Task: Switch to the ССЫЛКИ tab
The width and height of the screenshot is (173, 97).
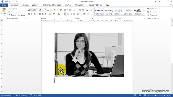Action: point(68,5)
